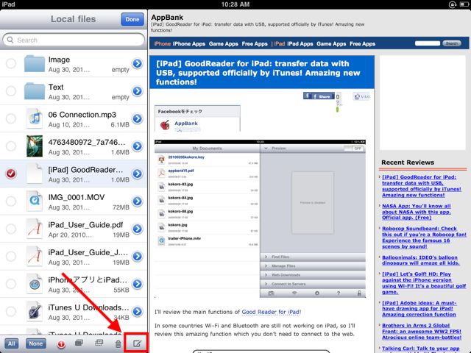Click the Safari webarchive icon for iPhoneアプリとiPad
This screenshot has width=471, height=353.
[x=35, y=284]
